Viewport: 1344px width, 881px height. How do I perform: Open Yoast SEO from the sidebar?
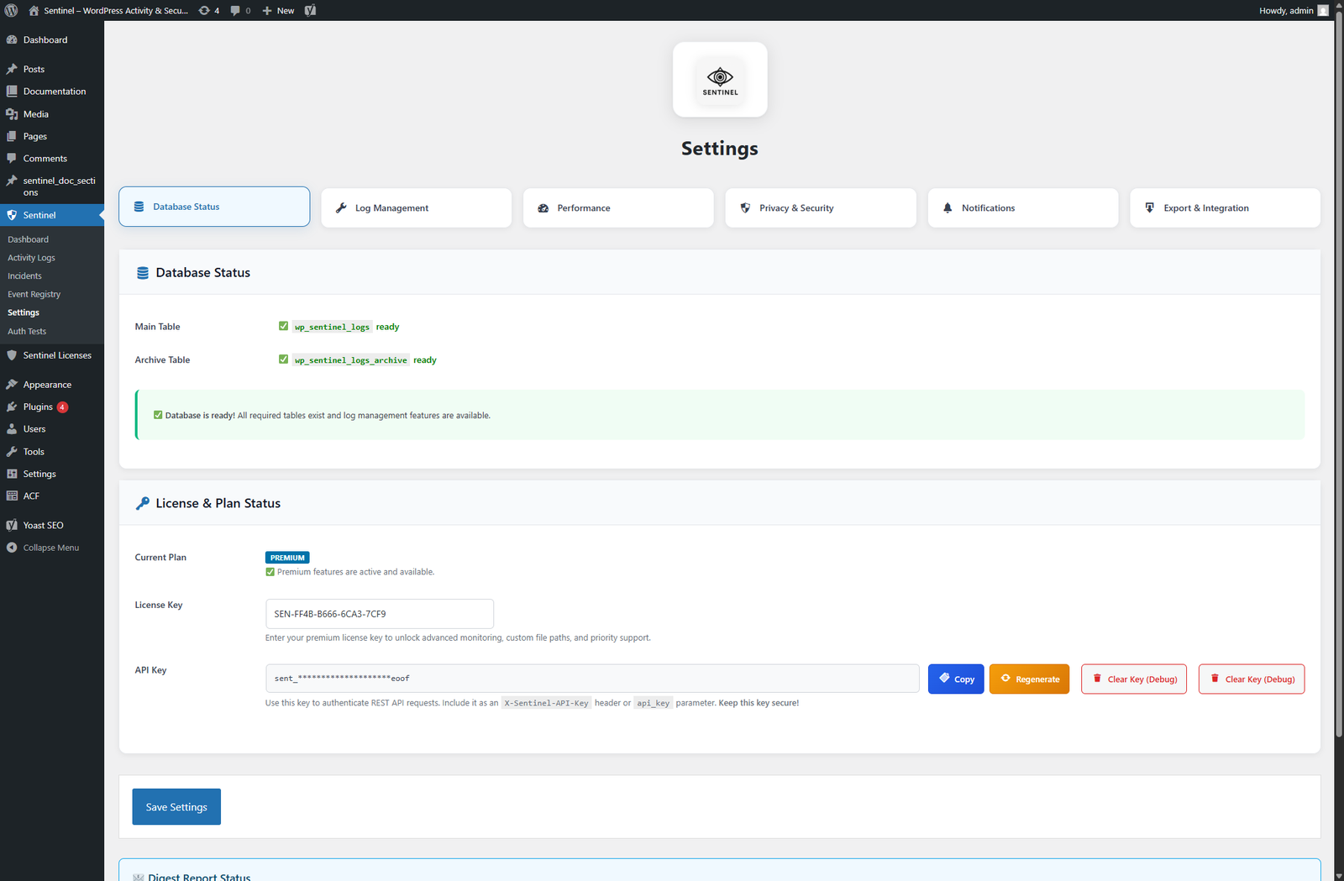coord(41,525)
